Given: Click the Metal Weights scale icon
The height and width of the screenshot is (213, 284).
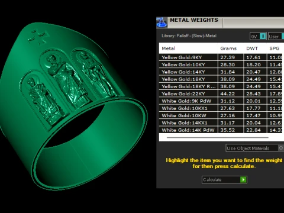Looking at the screenshot, I should pos(162,22).
